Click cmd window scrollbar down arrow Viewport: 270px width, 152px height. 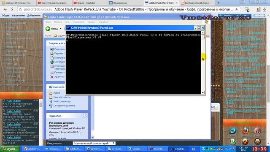pyautogui.click(x=202, y=92)
